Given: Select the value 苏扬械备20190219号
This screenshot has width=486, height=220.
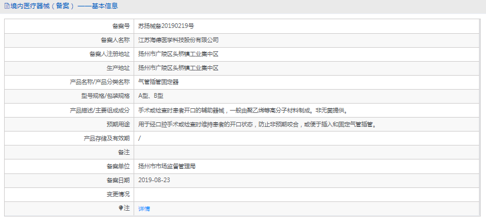Looking at the screenshot, I should [166, 26].
